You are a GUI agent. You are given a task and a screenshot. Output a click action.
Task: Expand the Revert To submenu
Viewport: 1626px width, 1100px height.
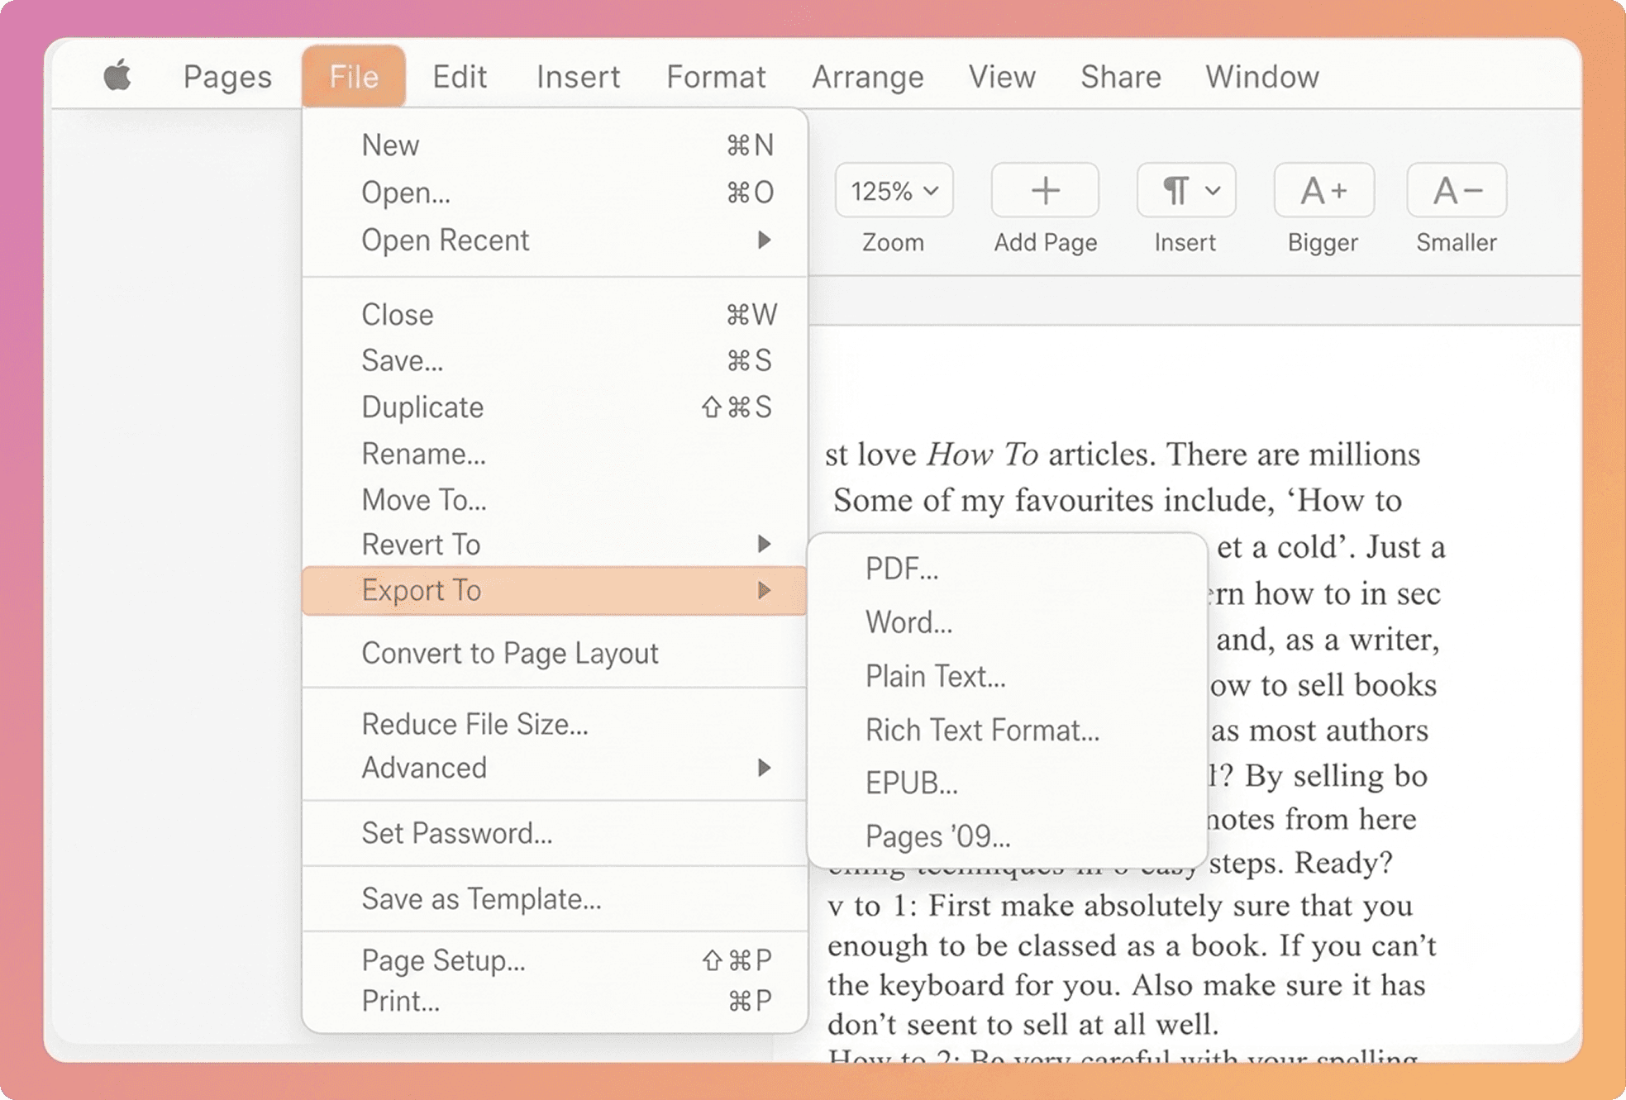coord(555,544)
